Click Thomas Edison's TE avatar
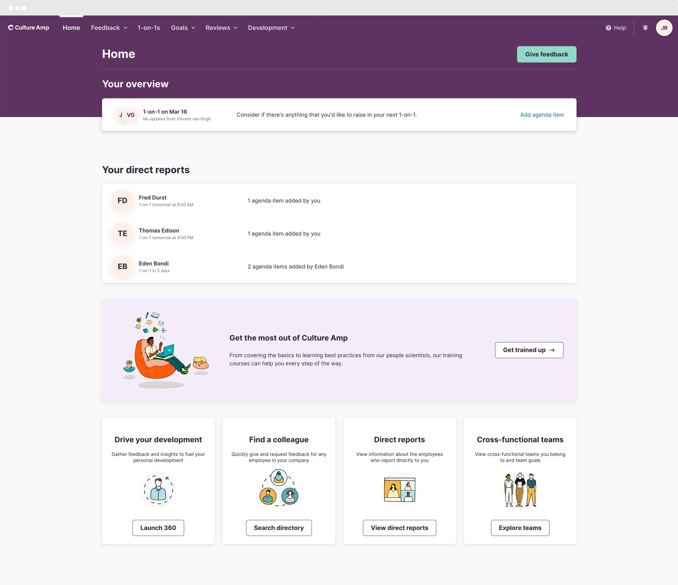678x585 pixels. click(x=122, y=233)
